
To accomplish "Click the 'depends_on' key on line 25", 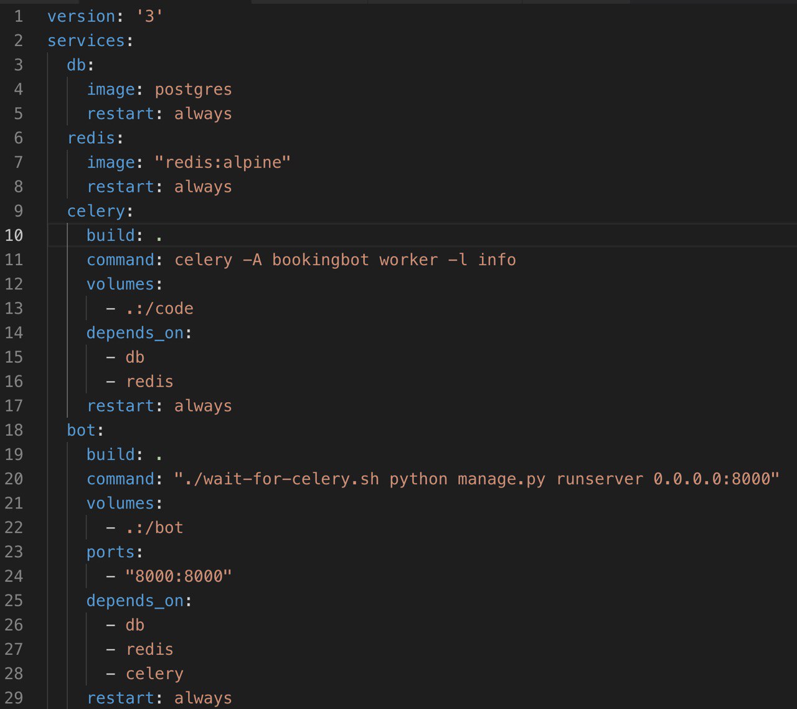I will (x=135, y=601).
